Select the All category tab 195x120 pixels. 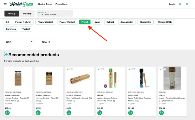click(x=7, y=22)
